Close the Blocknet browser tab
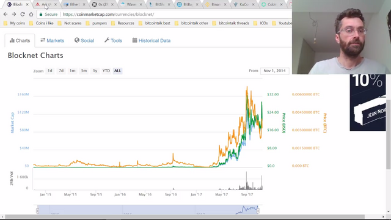The height and width of the screenshot is (220, 391). (x=27, y=4)
